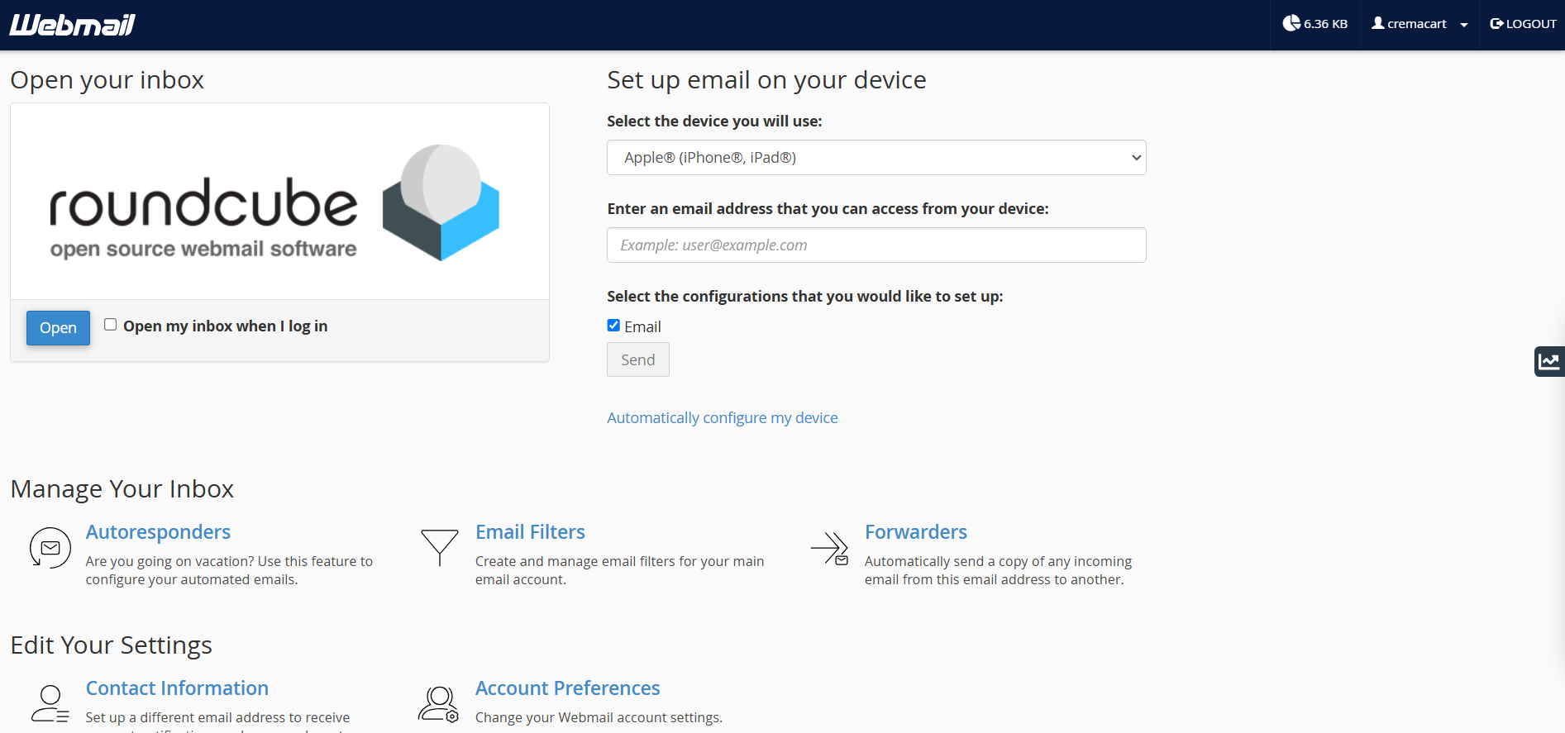Click the Email Filters funnel icon
1565x733 pixels.
click(440, 548)
